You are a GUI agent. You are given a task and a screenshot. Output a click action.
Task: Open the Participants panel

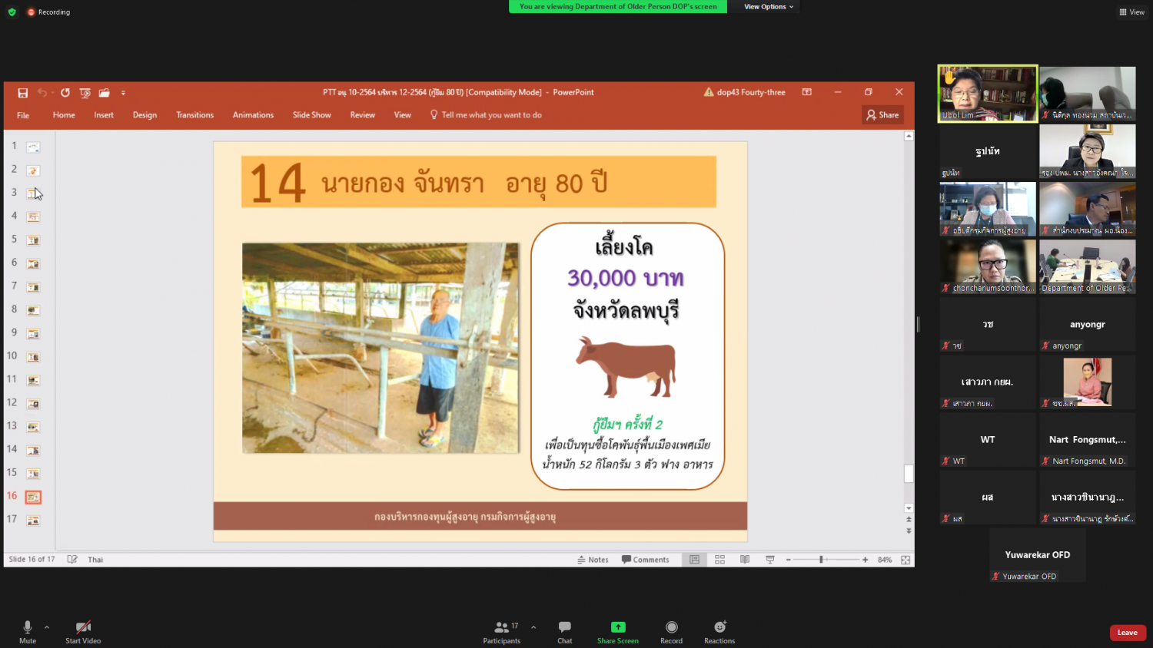tap(502, 632)
